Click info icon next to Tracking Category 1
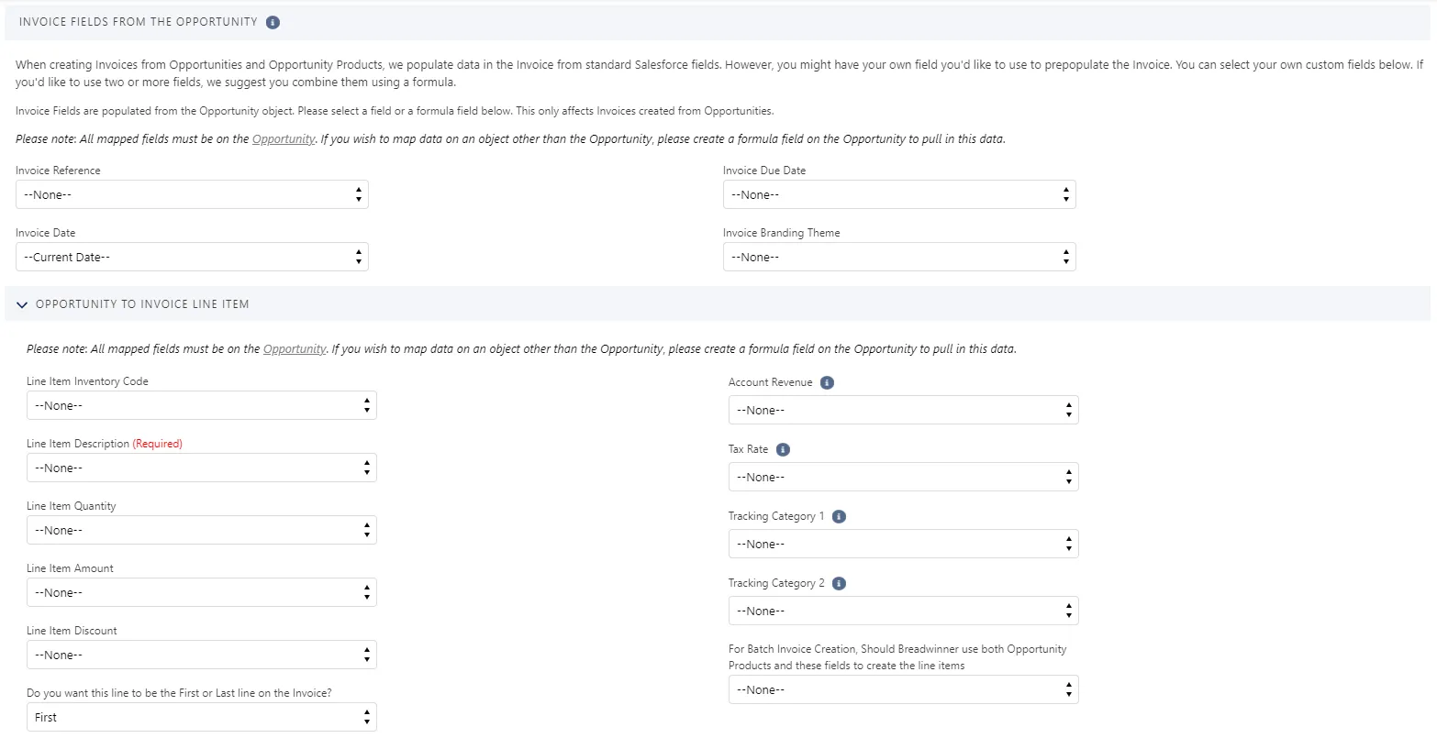The width and height of the screenshot is (1437, 738). 839,516
